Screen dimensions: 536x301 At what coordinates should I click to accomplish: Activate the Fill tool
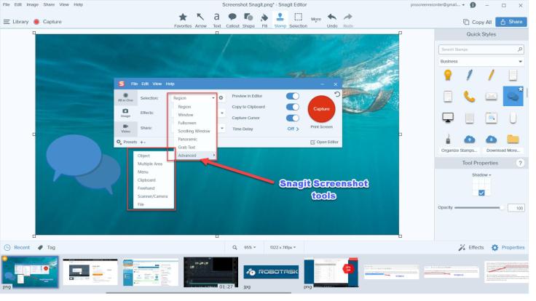pyautogui.click(x=264, y=20)
